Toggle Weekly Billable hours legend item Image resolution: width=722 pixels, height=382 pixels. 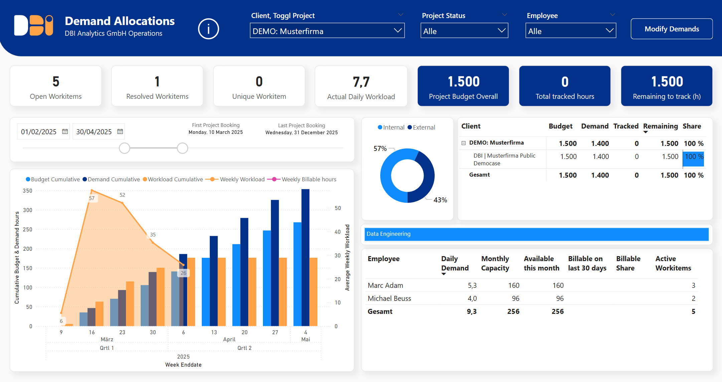[x=302, y=179]
